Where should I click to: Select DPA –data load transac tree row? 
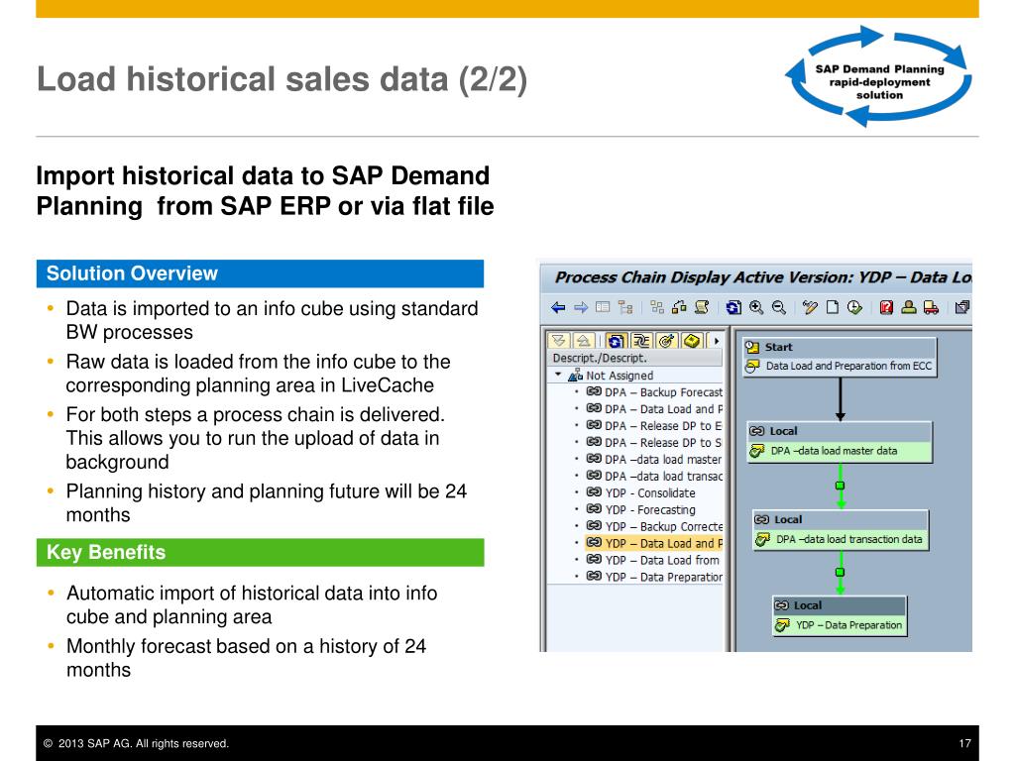click(x=654, y=477)
